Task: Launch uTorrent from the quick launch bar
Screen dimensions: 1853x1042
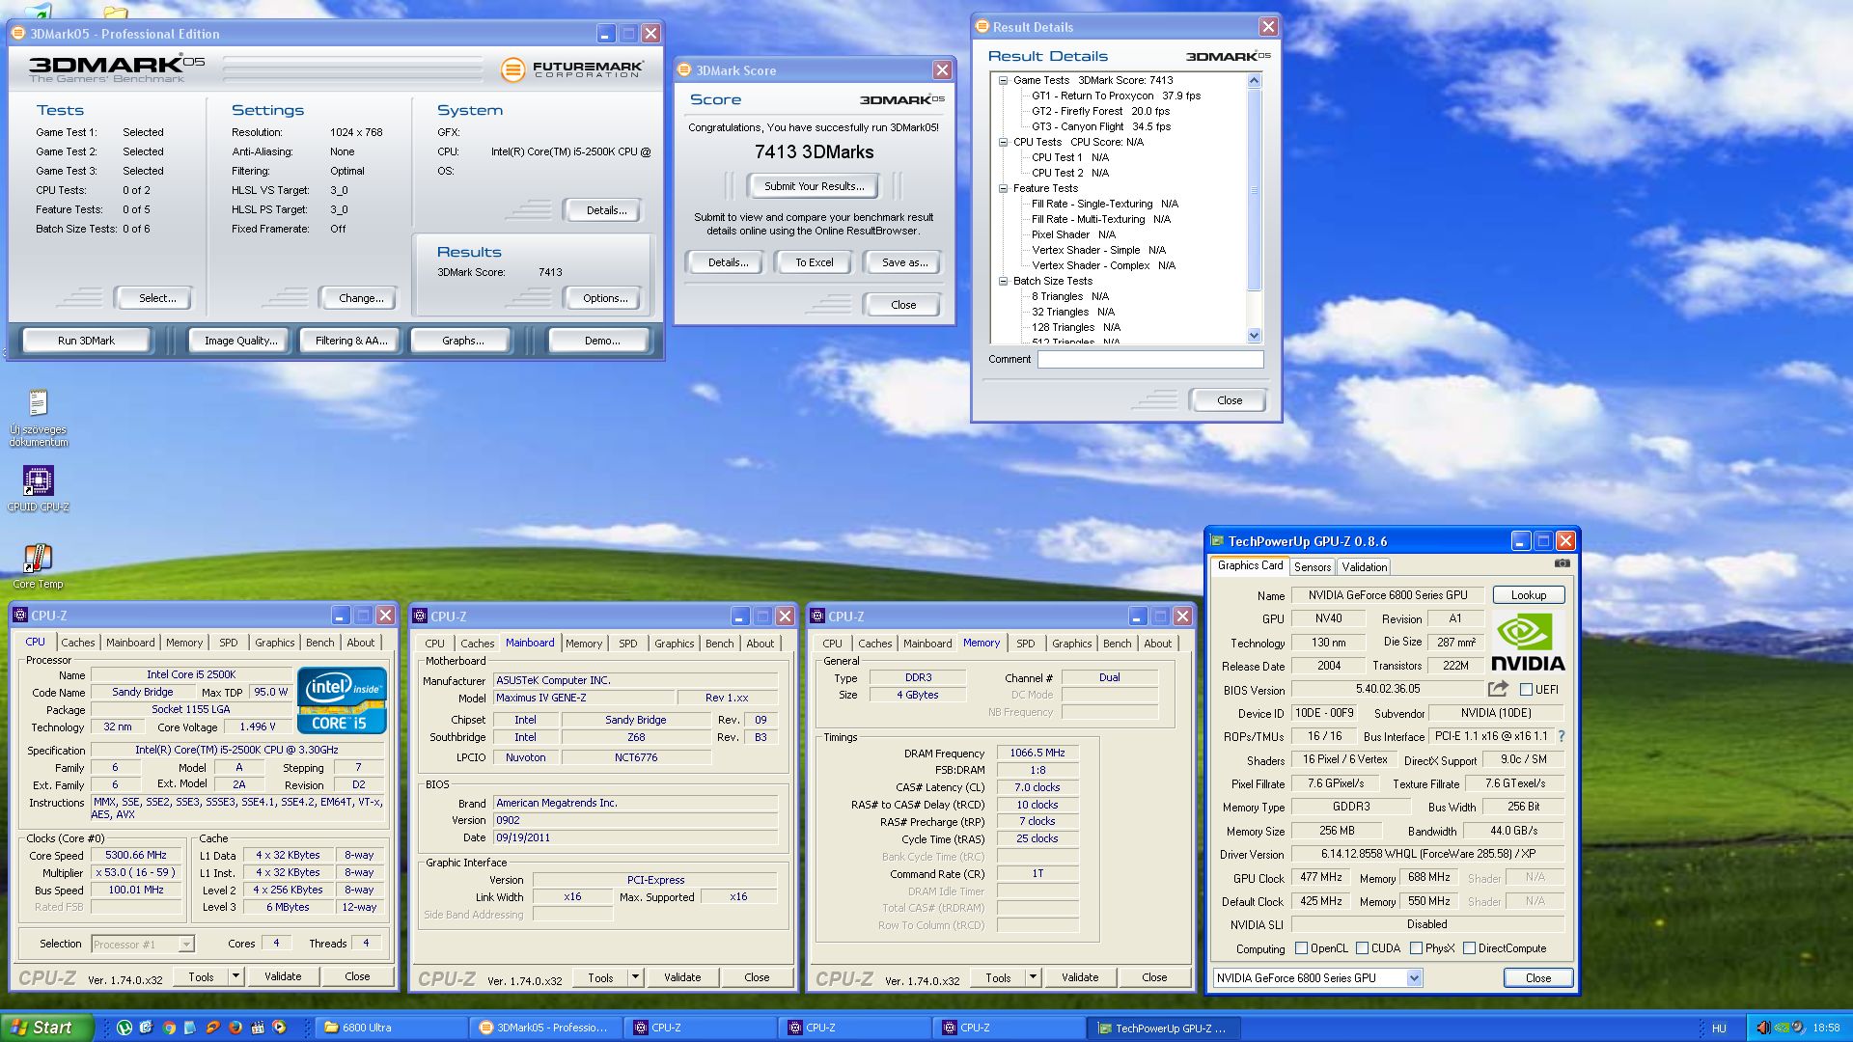Action: (124, 1028)
